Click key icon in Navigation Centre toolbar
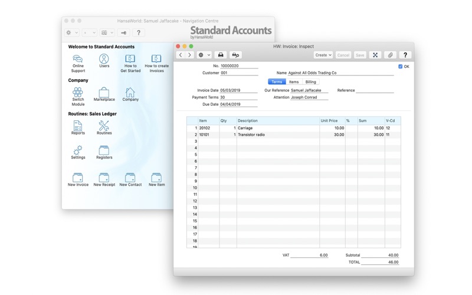This screenshot has width=472, height=295. click(123, 32)
